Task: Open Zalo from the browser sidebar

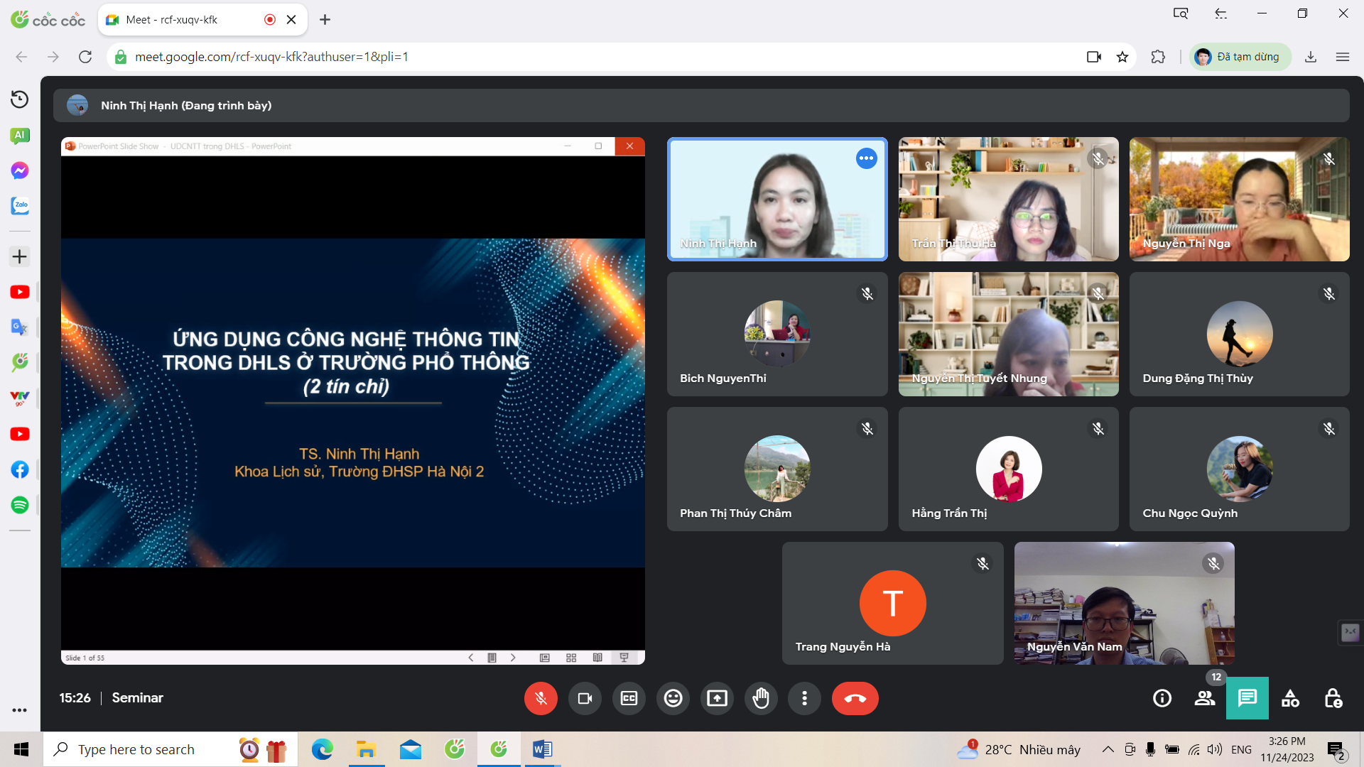Action: 20,206
